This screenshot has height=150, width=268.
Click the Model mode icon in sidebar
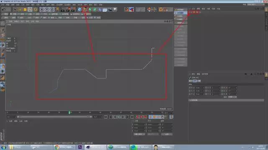[3, 30]
